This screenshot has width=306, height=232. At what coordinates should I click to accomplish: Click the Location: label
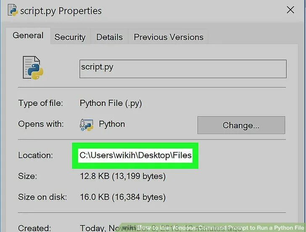(35, 156)
